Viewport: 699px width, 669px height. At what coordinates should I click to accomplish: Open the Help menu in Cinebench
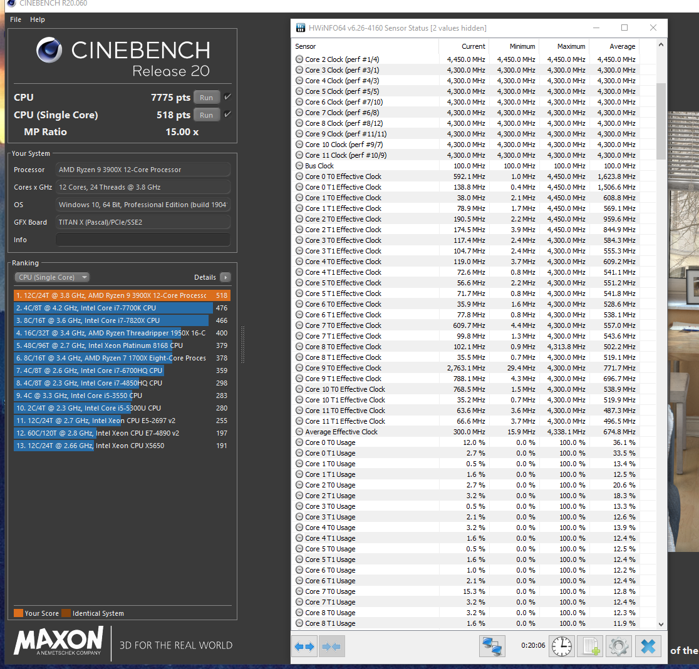(x=38, y=19)
